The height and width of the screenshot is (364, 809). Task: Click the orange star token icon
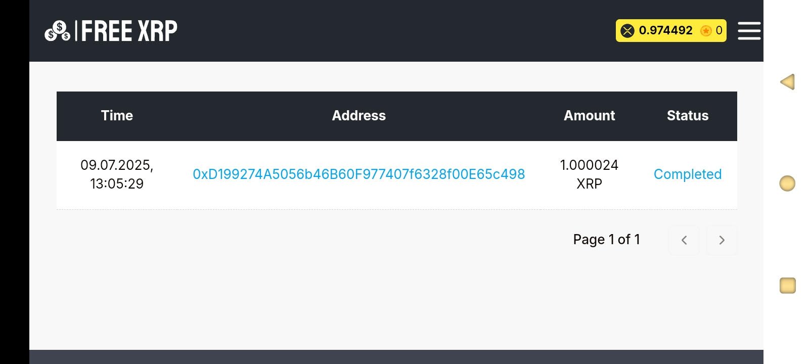click(x=706, y=31)
